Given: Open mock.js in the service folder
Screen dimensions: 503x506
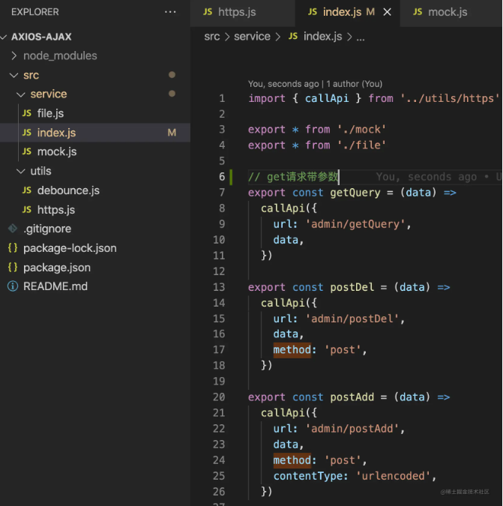Looking at the screenshot, I should pos(57,151).
